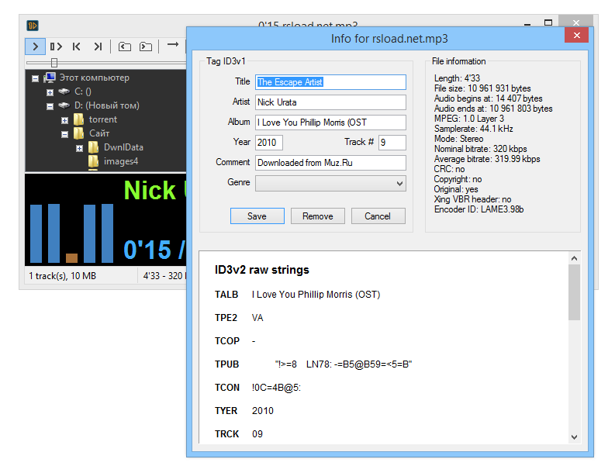Skip to previous track in player toolbar
615x466 pixels.
(x=77, y=47)
